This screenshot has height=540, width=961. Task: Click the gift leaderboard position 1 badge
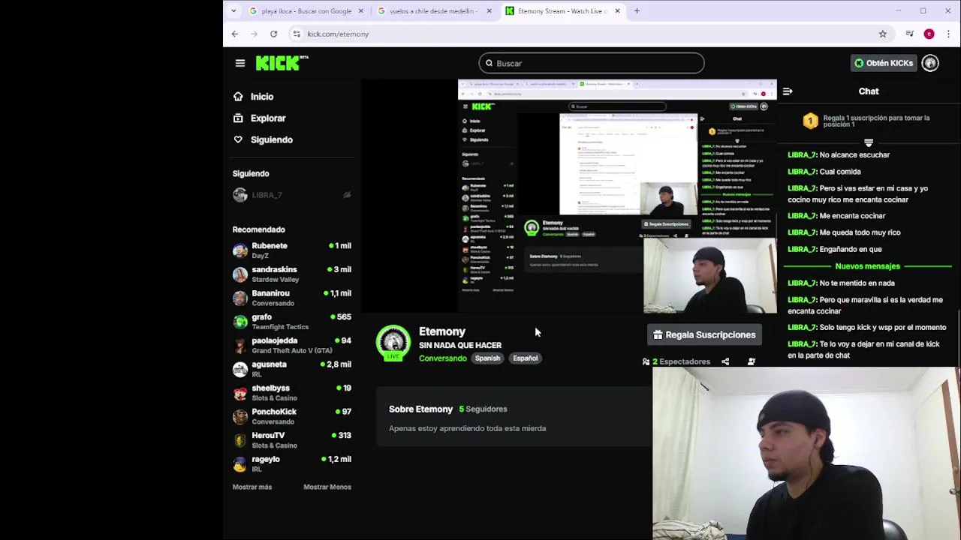tap(810, 121)
